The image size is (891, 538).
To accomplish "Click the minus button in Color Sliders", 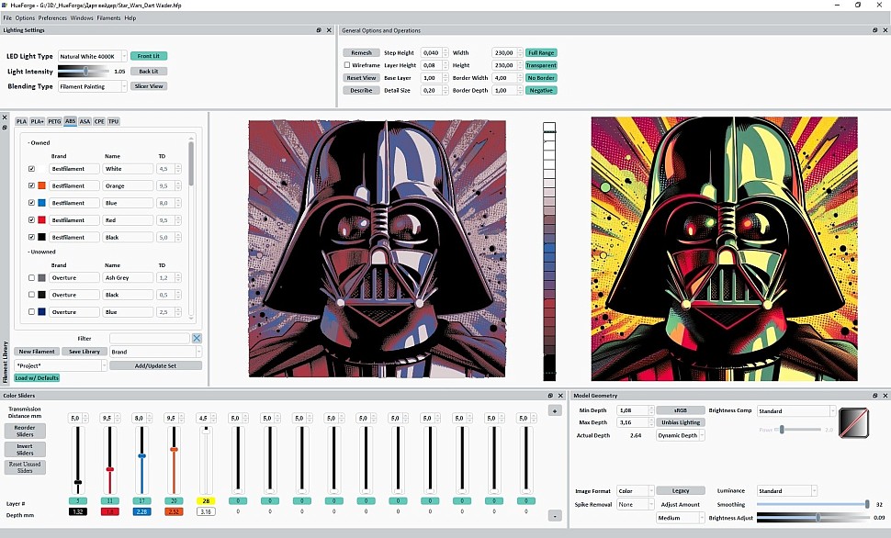I will (x=555, y=516).
